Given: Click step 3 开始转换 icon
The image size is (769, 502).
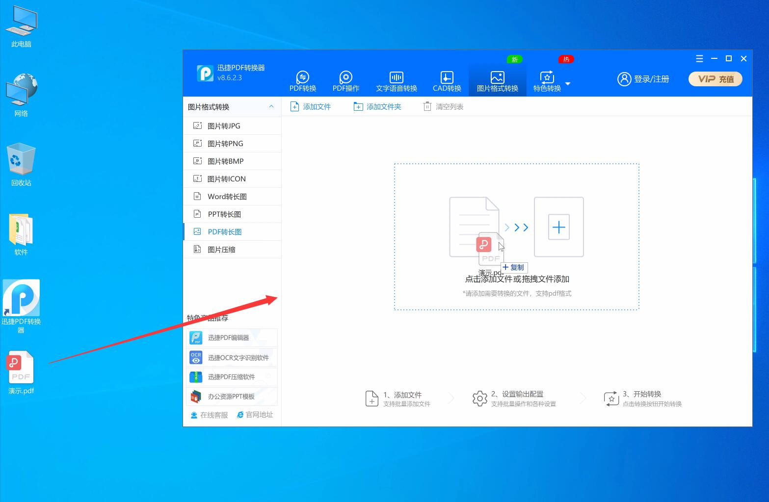Looking at the screenshot, I should (x=611, y=399).
